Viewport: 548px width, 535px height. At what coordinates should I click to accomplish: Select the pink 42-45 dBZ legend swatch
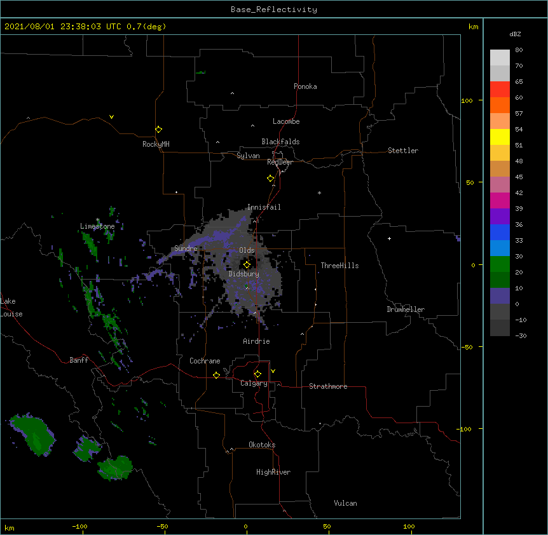point(500,185)
